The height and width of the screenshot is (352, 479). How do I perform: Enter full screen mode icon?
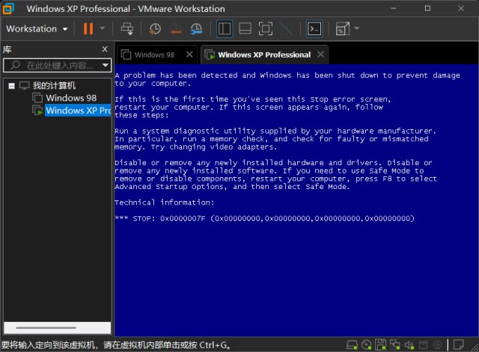click(x=266, y=29)
